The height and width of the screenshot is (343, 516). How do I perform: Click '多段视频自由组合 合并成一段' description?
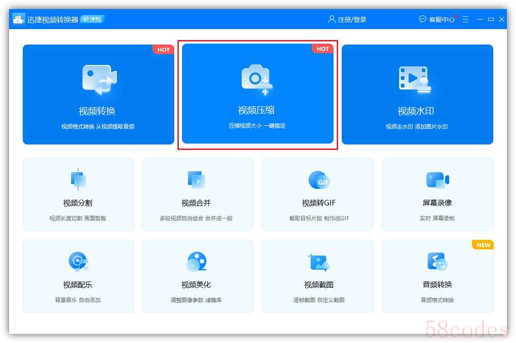tap(196, 218)
